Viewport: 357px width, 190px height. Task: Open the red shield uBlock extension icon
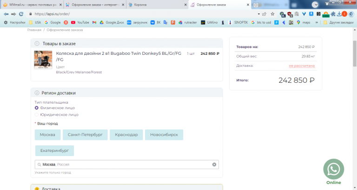[290, 14]
